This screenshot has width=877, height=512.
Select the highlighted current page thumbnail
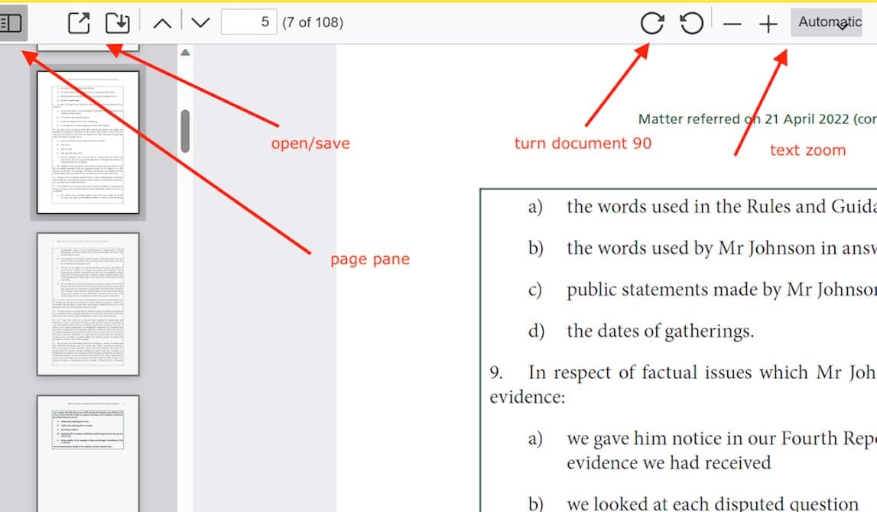click(x=88, y=142)
